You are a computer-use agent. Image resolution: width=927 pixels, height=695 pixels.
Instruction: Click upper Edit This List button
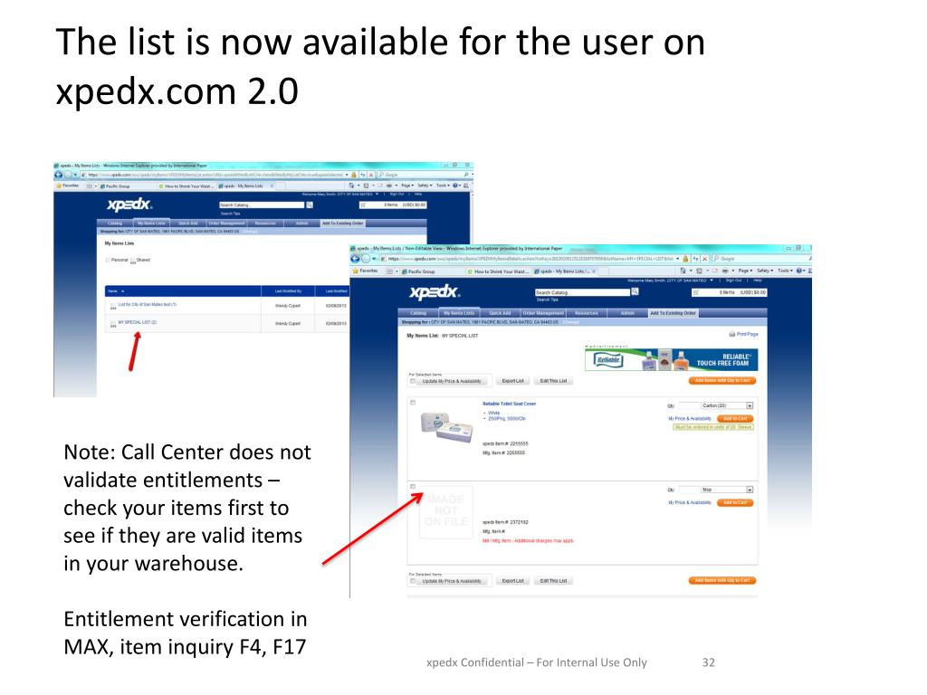tap(553, 381)
